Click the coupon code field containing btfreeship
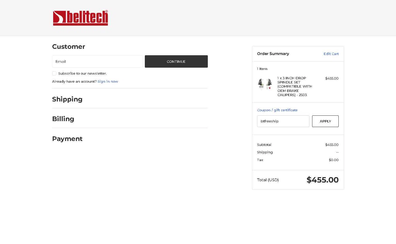Image resolution: width=396 pixels, height=244 pixels. (x=283, y=121)
